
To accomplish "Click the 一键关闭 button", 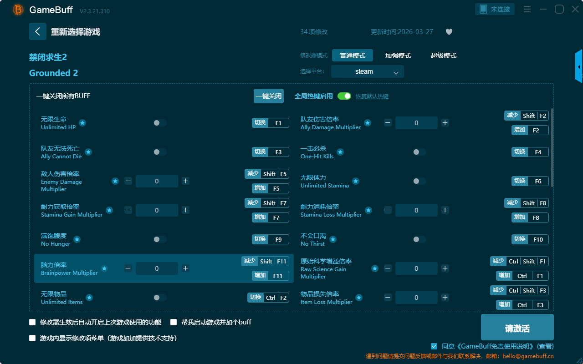I will click(x=268, y=96).
